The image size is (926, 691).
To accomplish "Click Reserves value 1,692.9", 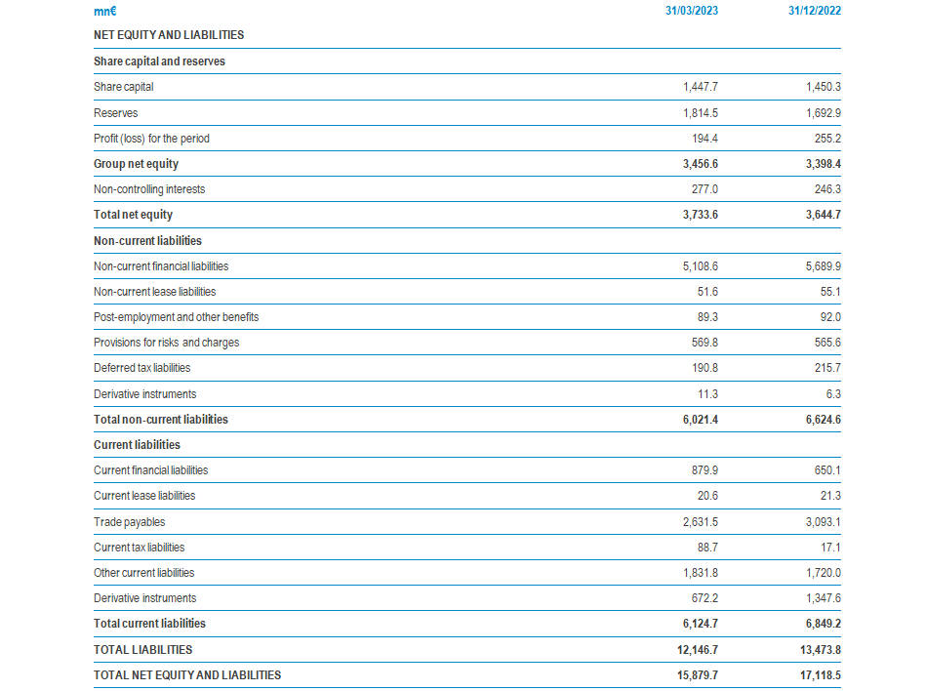I will pyautogui.click(x=824, y=113).
